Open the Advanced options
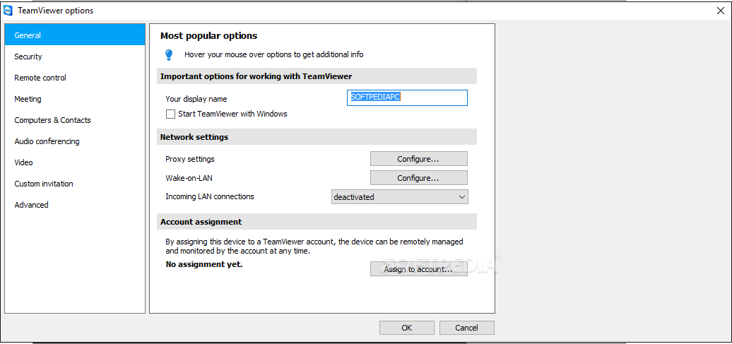Screen dimensions: 732x344 click(x=75, y=204)
